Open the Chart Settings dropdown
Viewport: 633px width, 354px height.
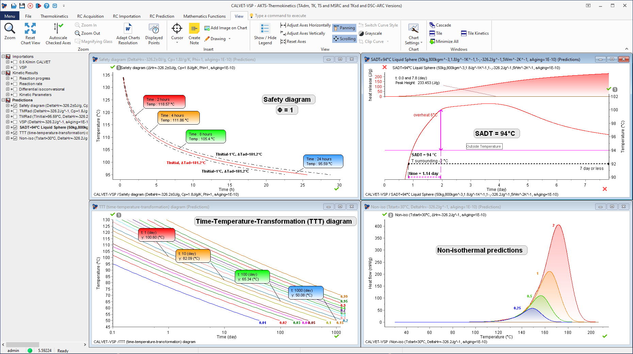tap(413, 43)
